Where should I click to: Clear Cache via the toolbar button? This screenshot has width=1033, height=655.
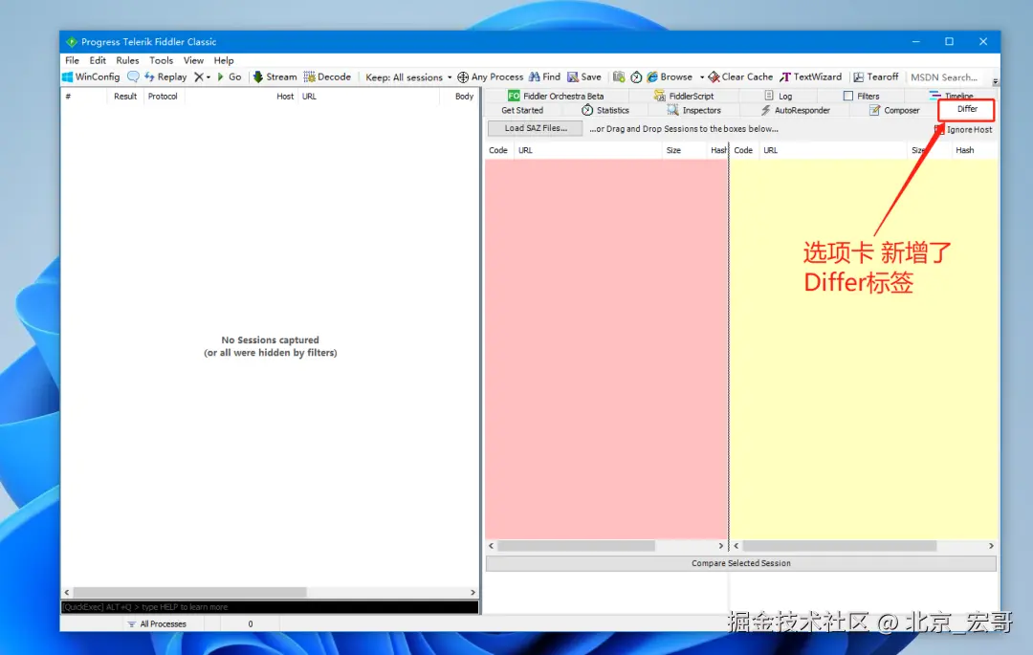[x=740, y=77]
